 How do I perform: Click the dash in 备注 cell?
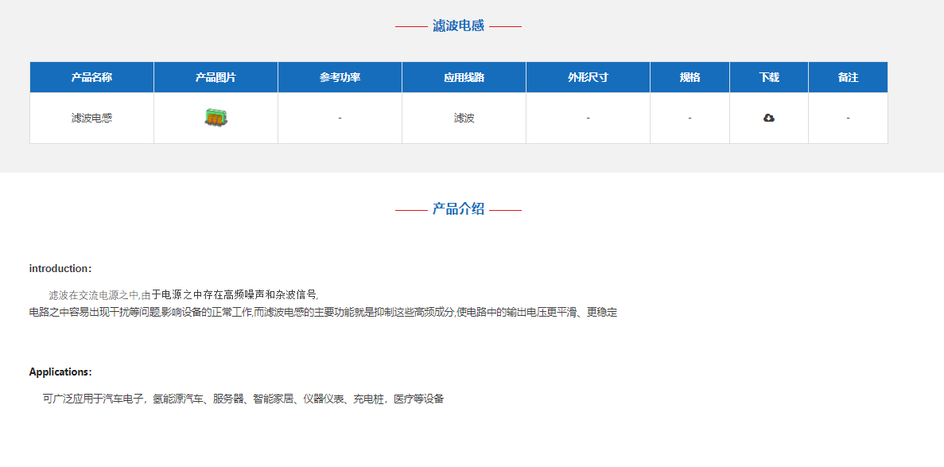(848, 118)
